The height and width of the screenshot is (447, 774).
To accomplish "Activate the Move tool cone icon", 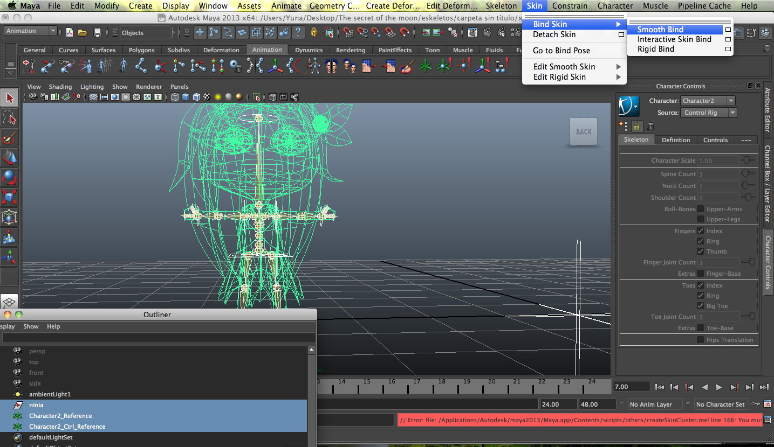I will click(10, 157).
